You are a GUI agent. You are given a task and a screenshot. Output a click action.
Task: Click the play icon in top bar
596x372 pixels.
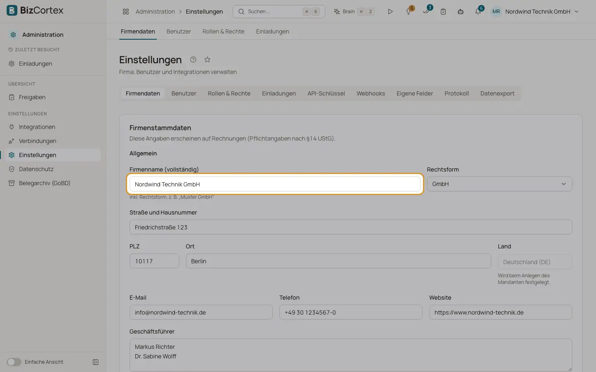pyautogui.click(x=390, y=12)
